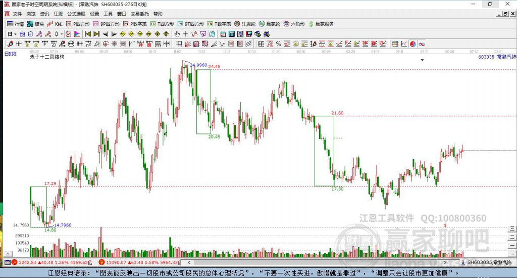The height and width of the screenshot is (278, 517).
Task: Open the 交易委托 menu
Action: pyautogui.click(x=139, y=14)
